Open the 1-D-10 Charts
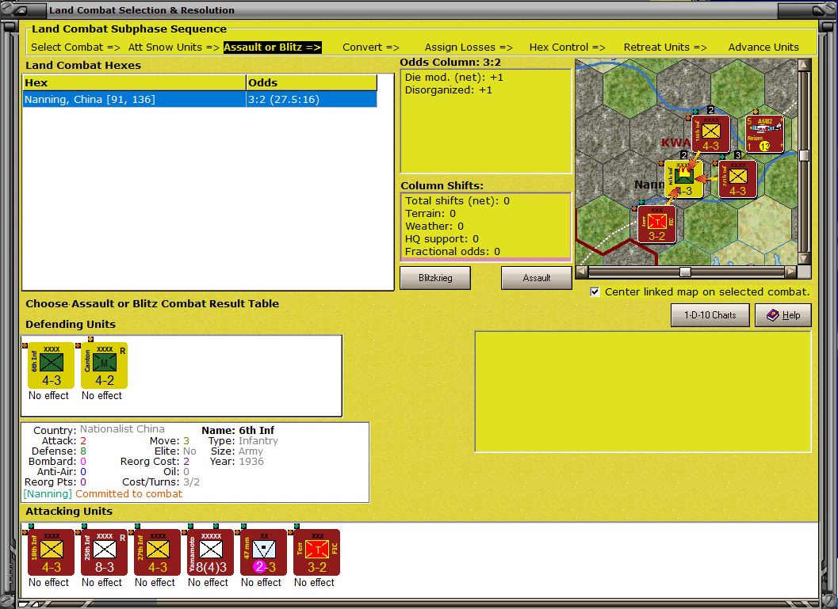This screenshot has width=838, height=609. click(710, 315)
